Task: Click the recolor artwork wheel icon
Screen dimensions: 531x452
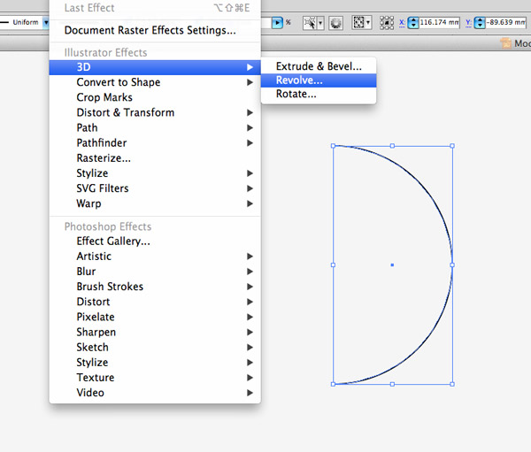Action: pos(336,22)
